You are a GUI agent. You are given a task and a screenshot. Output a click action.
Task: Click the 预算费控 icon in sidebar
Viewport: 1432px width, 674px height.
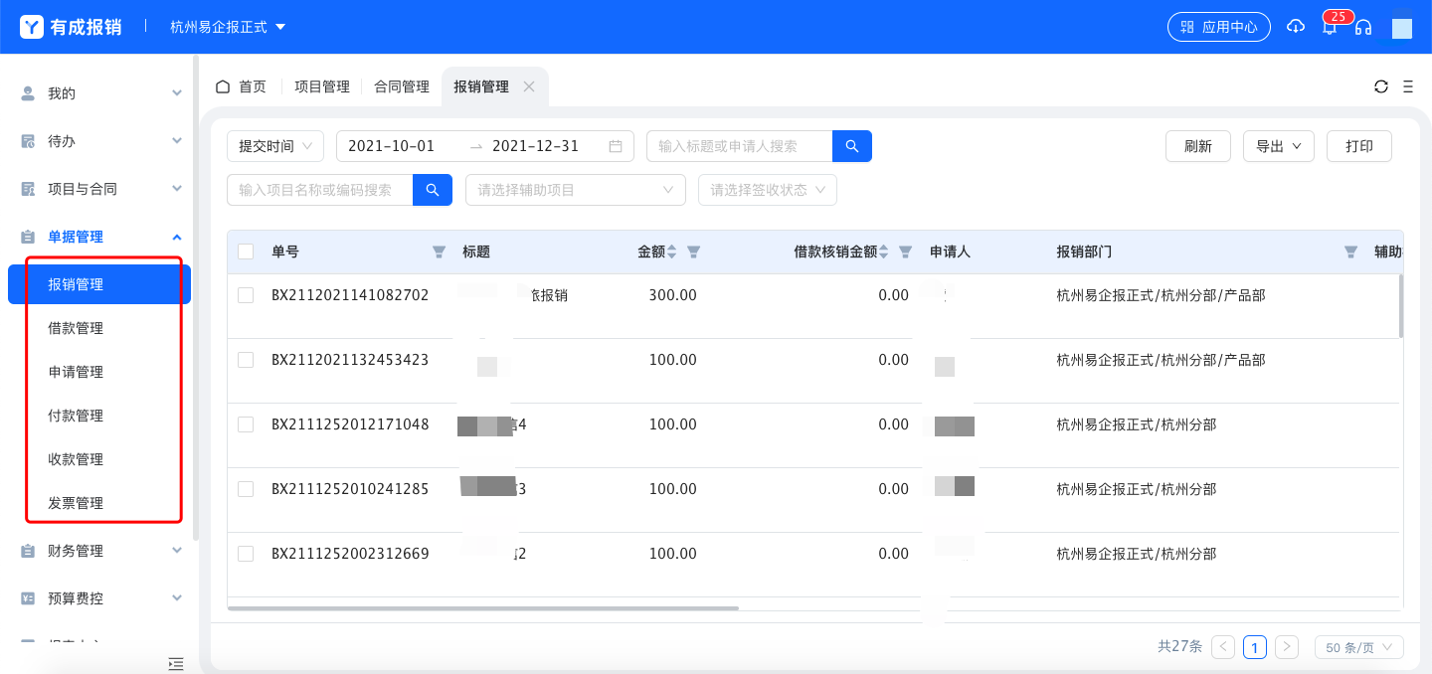point(28,598)
